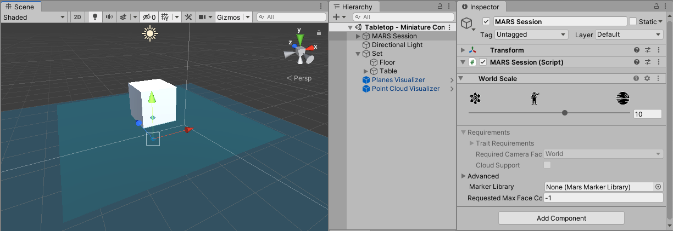The image size is (673, 231).
Task: Click the scene camera settings icon
Action: coord(202,17)
